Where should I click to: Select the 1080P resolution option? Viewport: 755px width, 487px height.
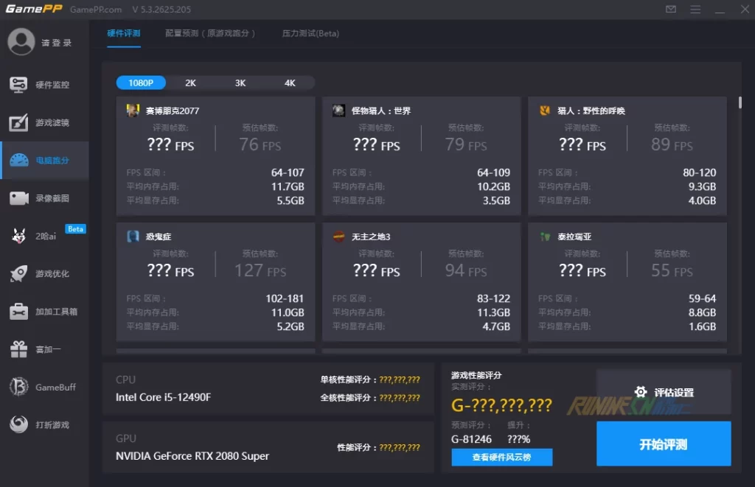[141, 83]
